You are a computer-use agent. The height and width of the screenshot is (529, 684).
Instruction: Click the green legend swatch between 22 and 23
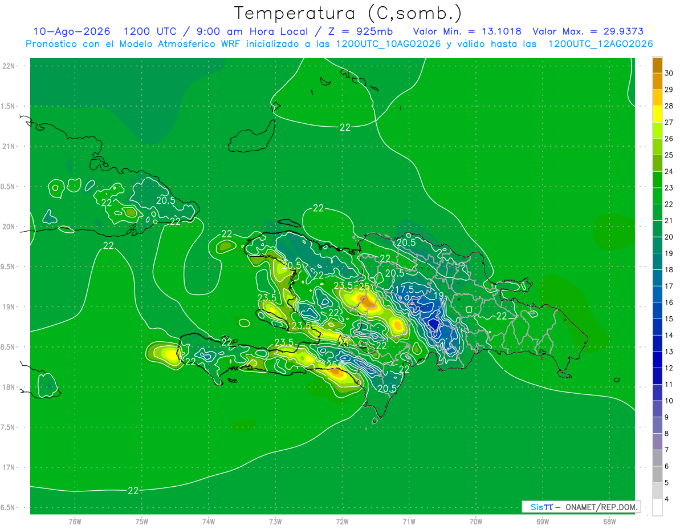point(657,196)
